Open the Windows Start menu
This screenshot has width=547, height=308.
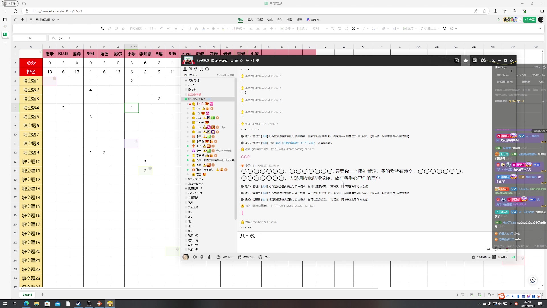[x=5, y=304]
